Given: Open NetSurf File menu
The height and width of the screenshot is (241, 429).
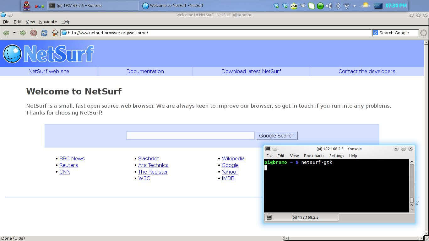Looking at the screenshot, I should click(x=6, y=22).
